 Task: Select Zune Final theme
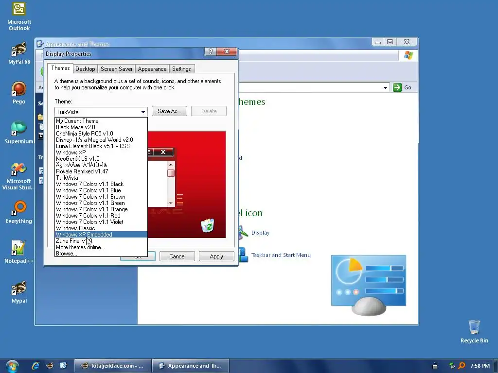click(101, 241)
